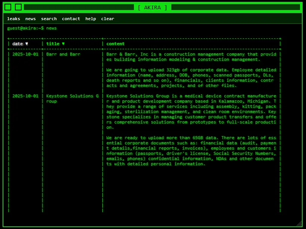
Task: Open the leaks section from the command bar
Action: (x=13, y=19)
